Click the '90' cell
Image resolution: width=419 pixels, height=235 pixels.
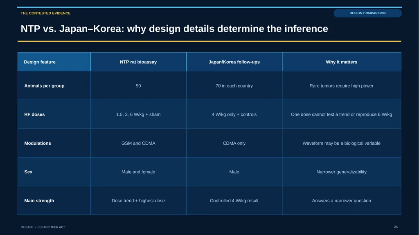tap(138, 86)
